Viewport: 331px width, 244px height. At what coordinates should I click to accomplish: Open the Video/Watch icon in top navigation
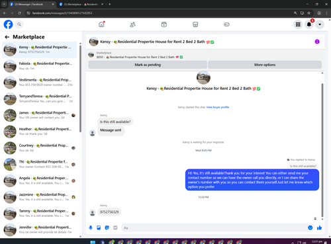click(x=164, y=24)
